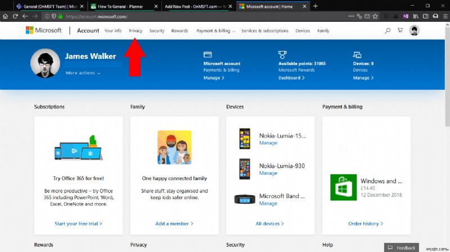Open the Firefox Library icon

pyautogui.click(x=416, y=16)
